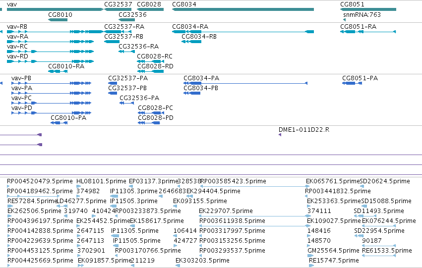Image resolution: width=422 pixels, height=268 pixels.
Task: Click the EK065761.5prime EST label
Action: 333,181
